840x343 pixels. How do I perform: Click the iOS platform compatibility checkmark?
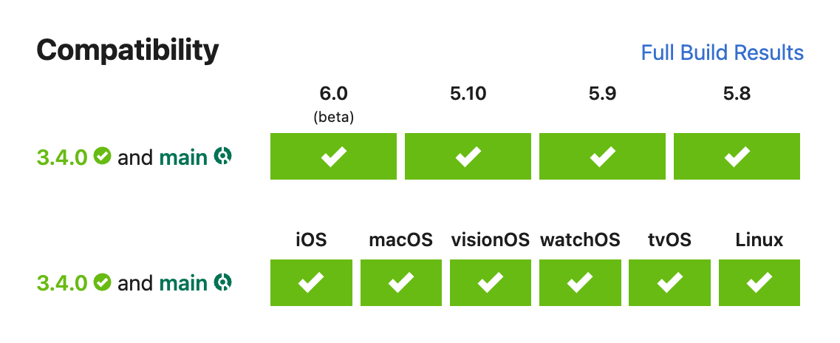click(311, 282)
